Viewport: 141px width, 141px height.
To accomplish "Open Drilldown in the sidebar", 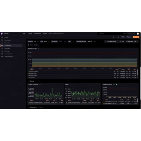I will coord(7,48).
